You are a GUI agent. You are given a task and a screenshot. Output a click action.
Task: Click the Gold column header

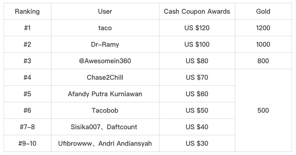click(263, 11)
